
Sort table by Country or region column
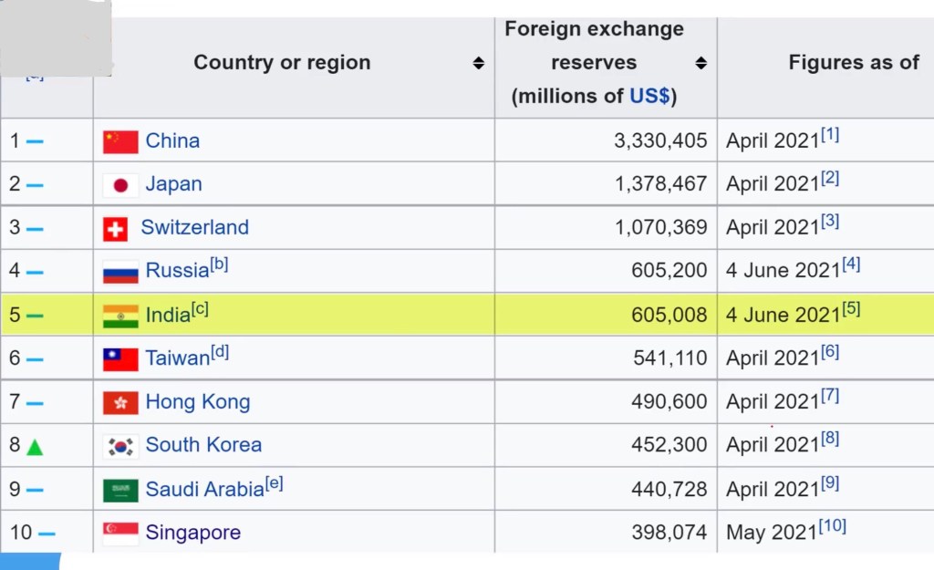tap(478, 63)
